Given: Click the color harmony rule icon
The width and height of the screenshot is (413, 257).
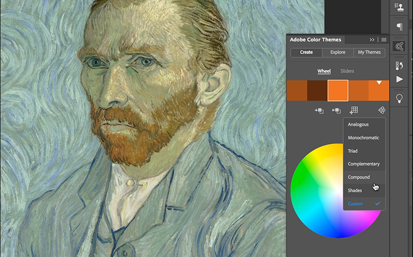Looking at the screenshot, I should 382,111.
